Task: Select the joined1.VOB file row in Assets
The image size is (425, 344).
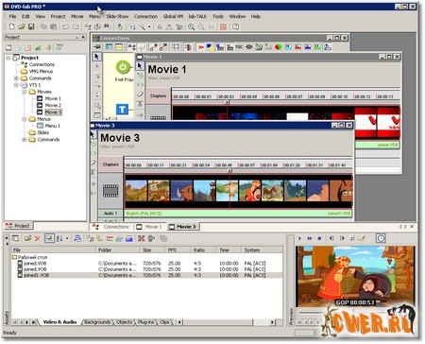Action: click(x=146, y=275)
